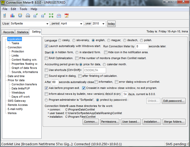
Task: Click the new version days input field
Action: (x=125, y=94)
